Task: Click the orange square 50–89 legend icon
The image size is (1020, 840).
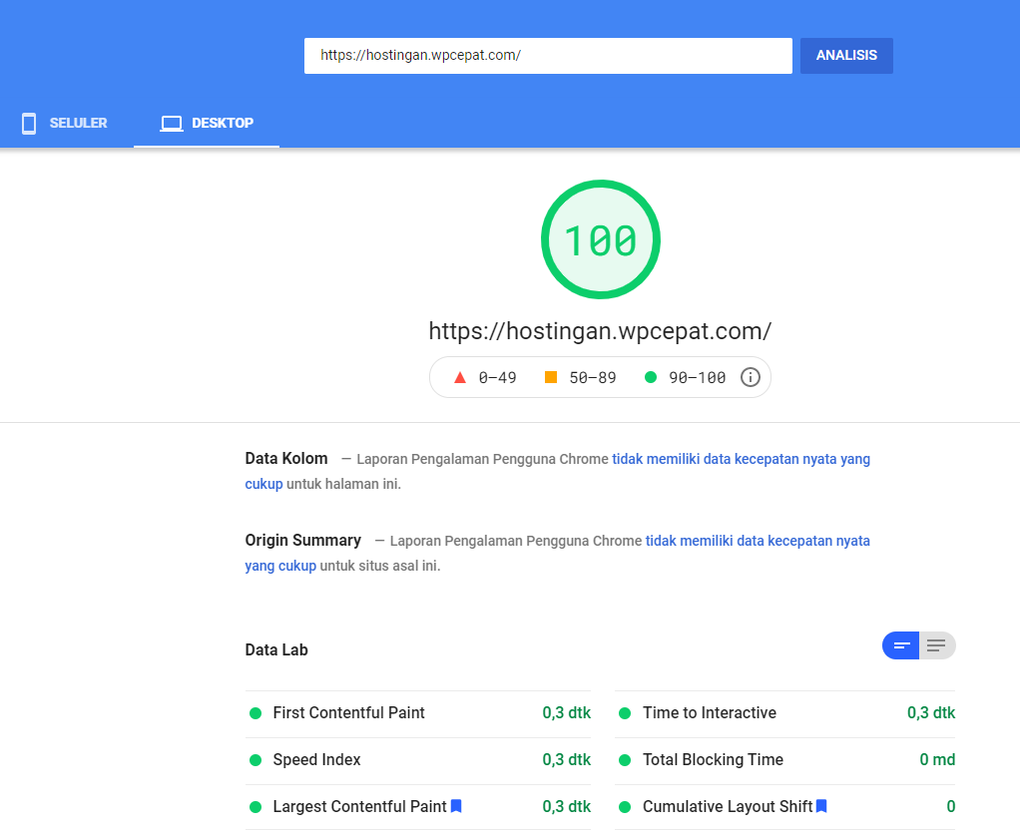Action: [x=551, y=377]
